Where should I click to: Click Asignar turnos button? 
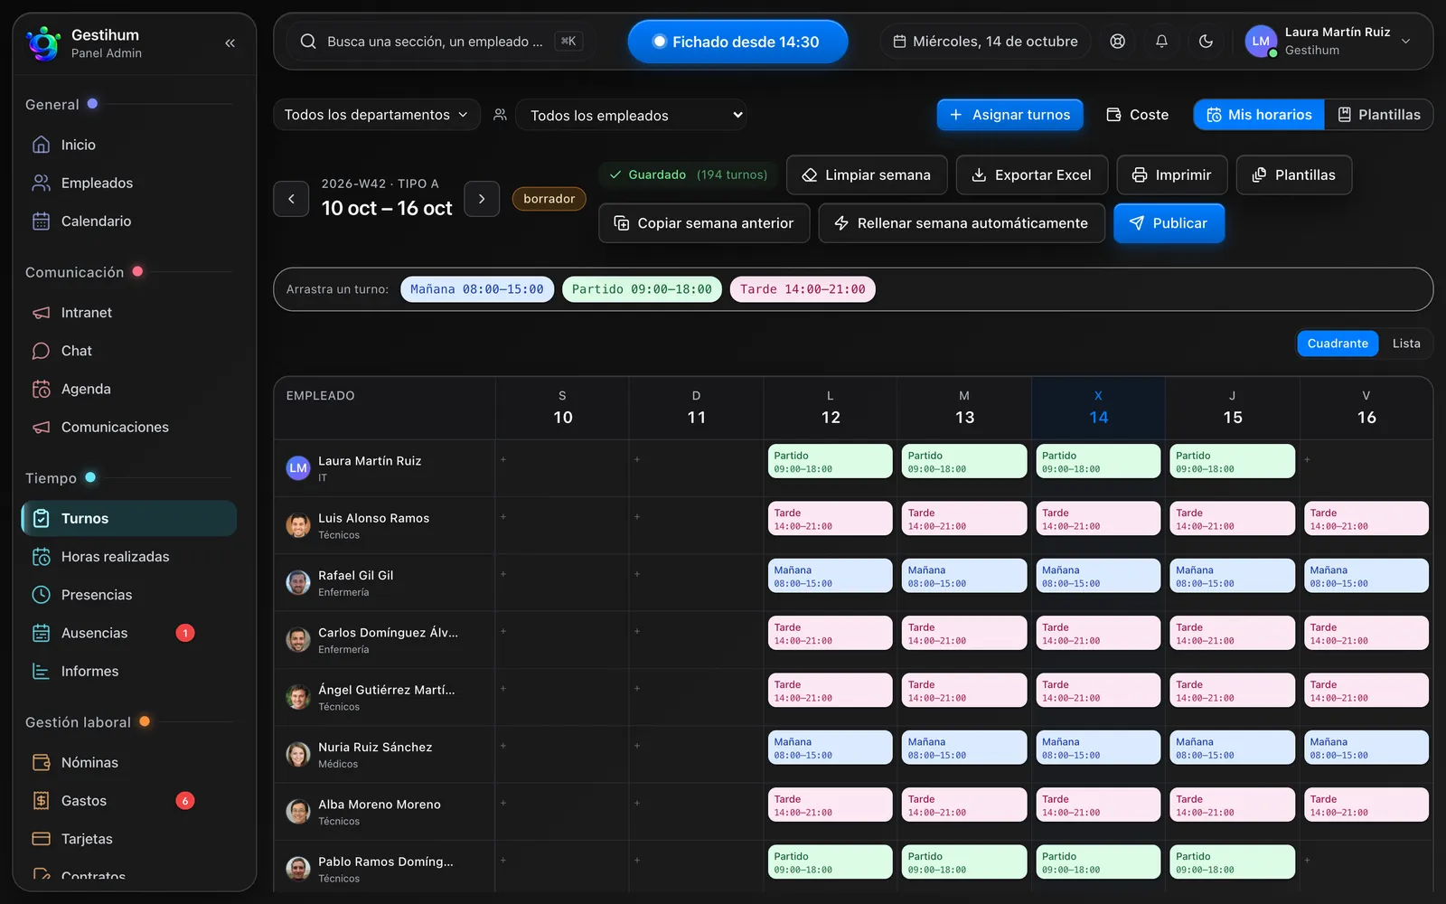point(1010,115)
